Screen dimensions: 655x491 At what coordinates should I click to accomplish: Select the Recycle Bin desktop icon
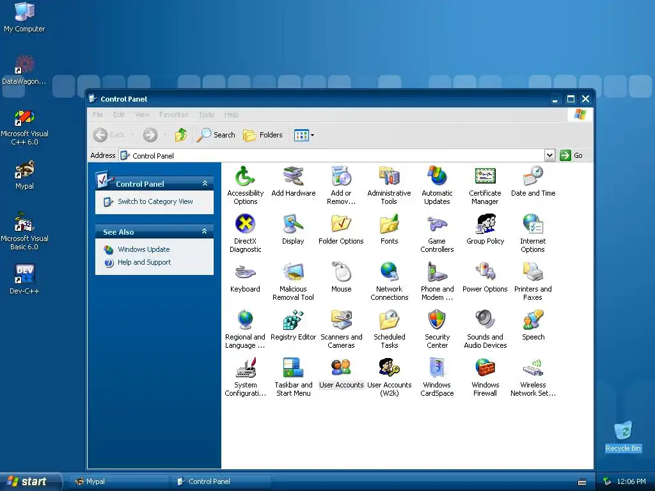tap(623, 437)
